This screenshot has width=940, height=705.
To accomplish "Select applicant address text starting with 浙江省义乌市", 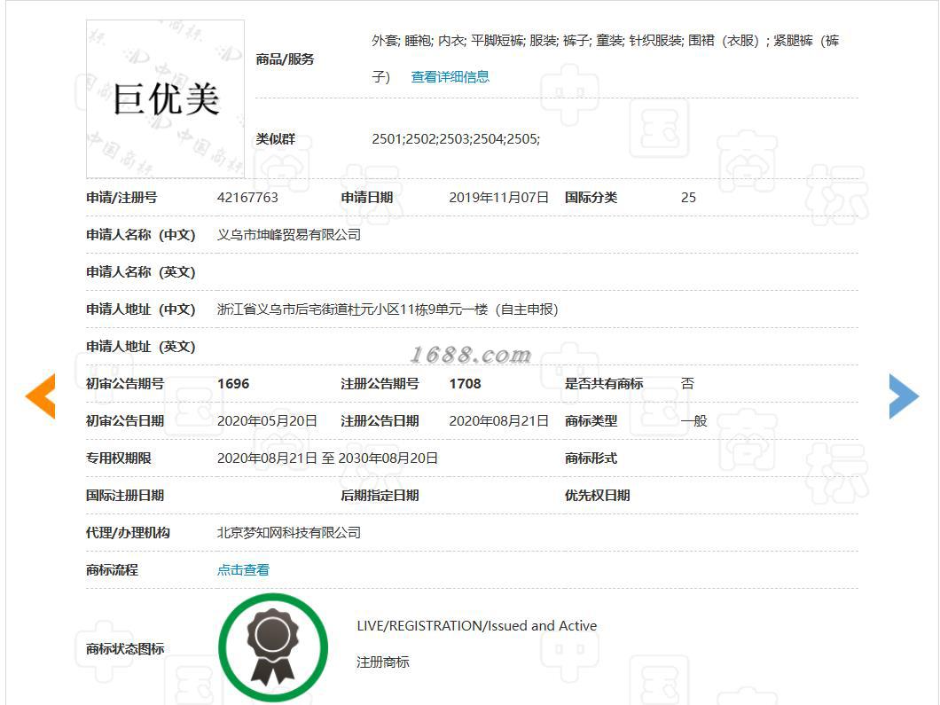I will coord(388,309).
